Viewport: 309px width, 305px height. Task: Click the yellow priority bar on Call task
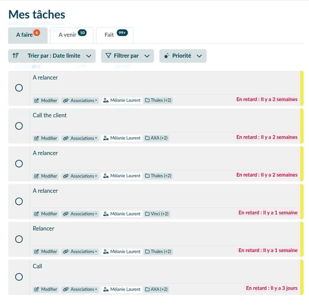click(302, 277)
